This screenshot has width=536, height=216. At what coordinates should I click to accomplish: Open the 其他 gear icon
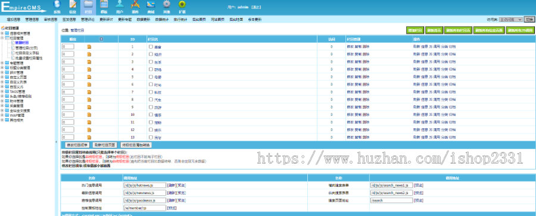point(167,4)
